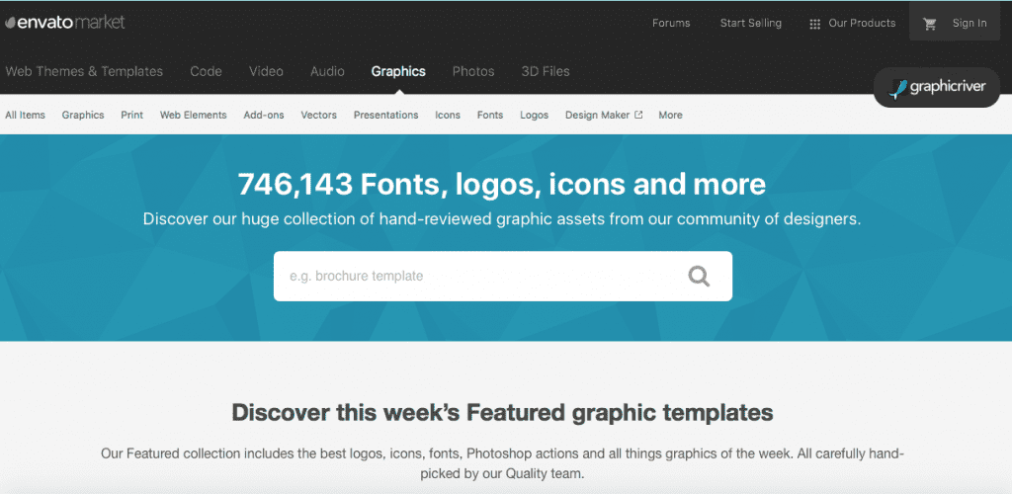Open the shopping cart icon
This screenshot has height=494, width=1012.
point(930,24)
